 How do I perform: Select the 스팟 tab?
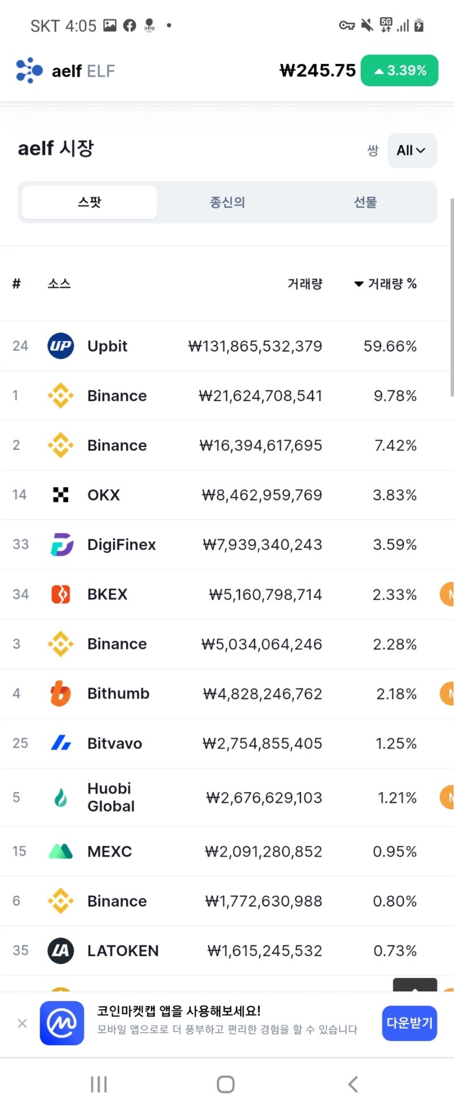pyautogui.click(x=90, y=202)
